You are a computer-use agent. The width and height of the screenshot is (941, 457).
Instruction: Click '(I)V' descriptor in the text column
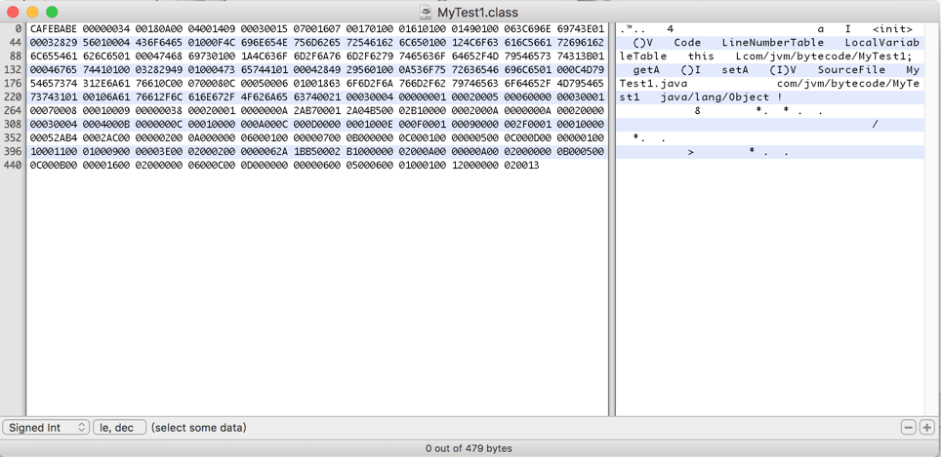pyautogui.click(x=783, y=70)
